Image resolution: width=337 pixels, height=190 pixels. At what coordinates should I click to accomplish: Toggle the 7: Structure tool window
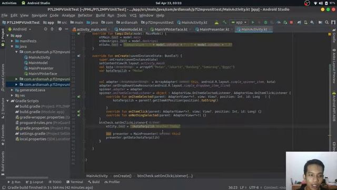click(x=3, y=108)
